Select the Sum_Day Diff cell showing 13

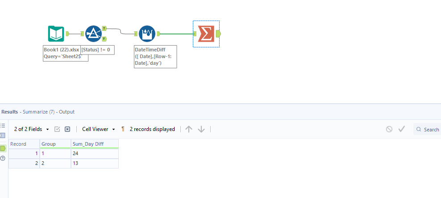[95, 163]
